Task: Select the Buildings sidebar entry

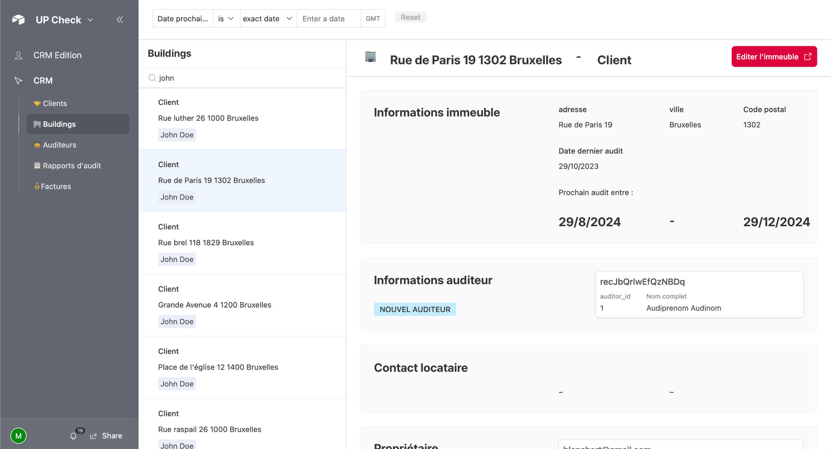Action: [x=59, y=124]
